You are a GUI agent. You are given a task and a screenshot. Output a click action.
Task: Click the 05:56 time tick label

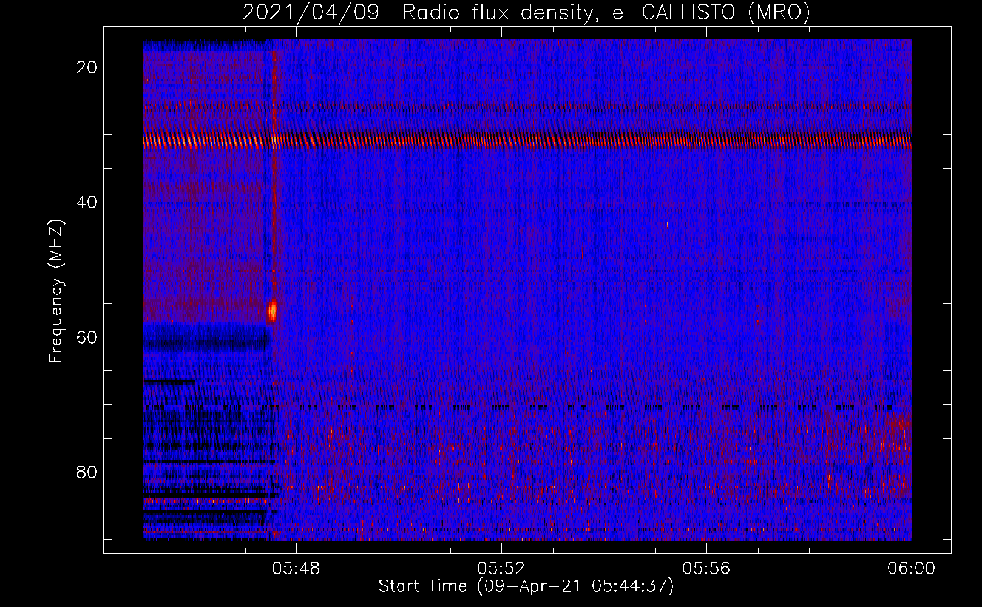(706, 569)
